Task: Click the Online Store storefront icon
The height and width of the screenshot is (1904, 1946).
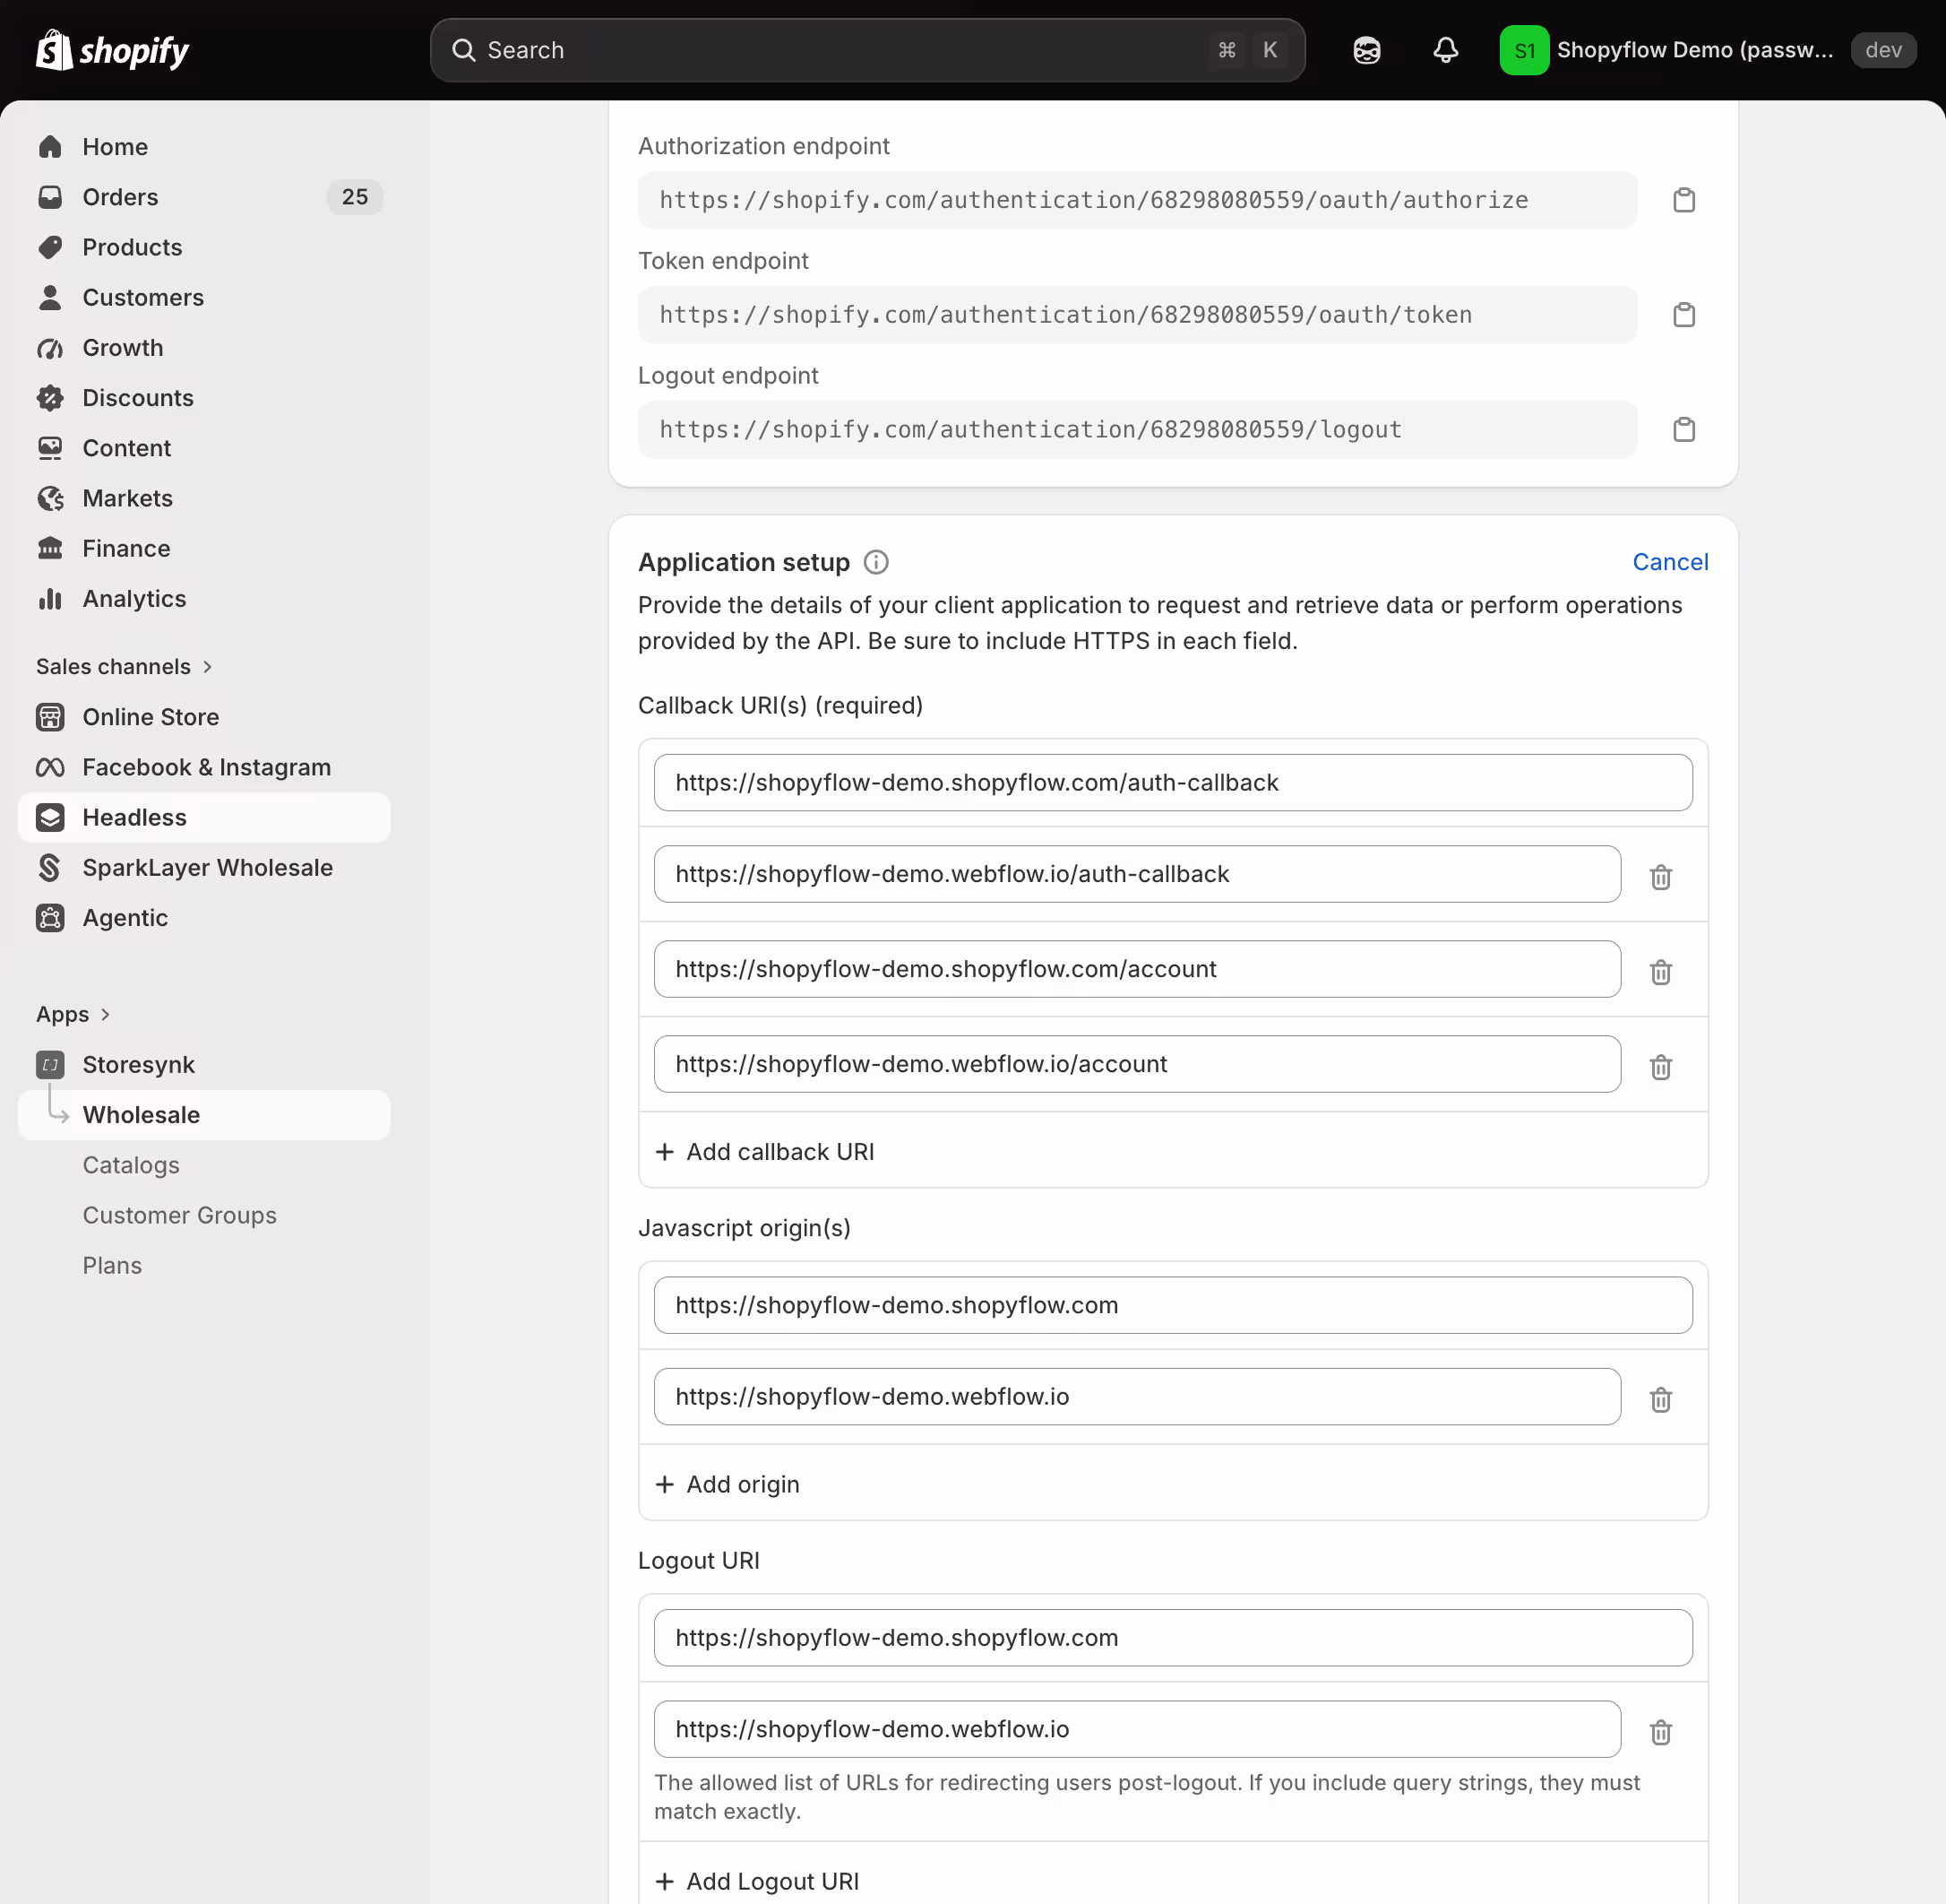Action: tap(50, 717)
